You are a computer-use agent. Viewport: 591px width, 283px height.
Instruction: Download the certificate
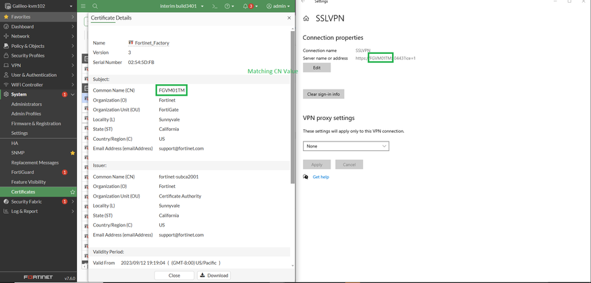click(x=214, y=276)
